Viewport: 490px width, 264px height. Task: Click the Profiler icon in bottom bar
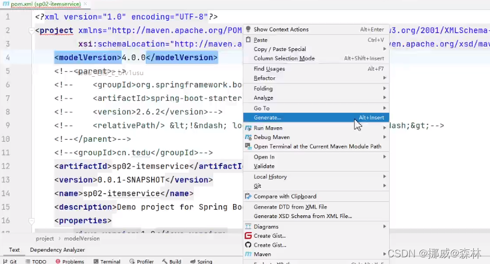click(132, 261)
